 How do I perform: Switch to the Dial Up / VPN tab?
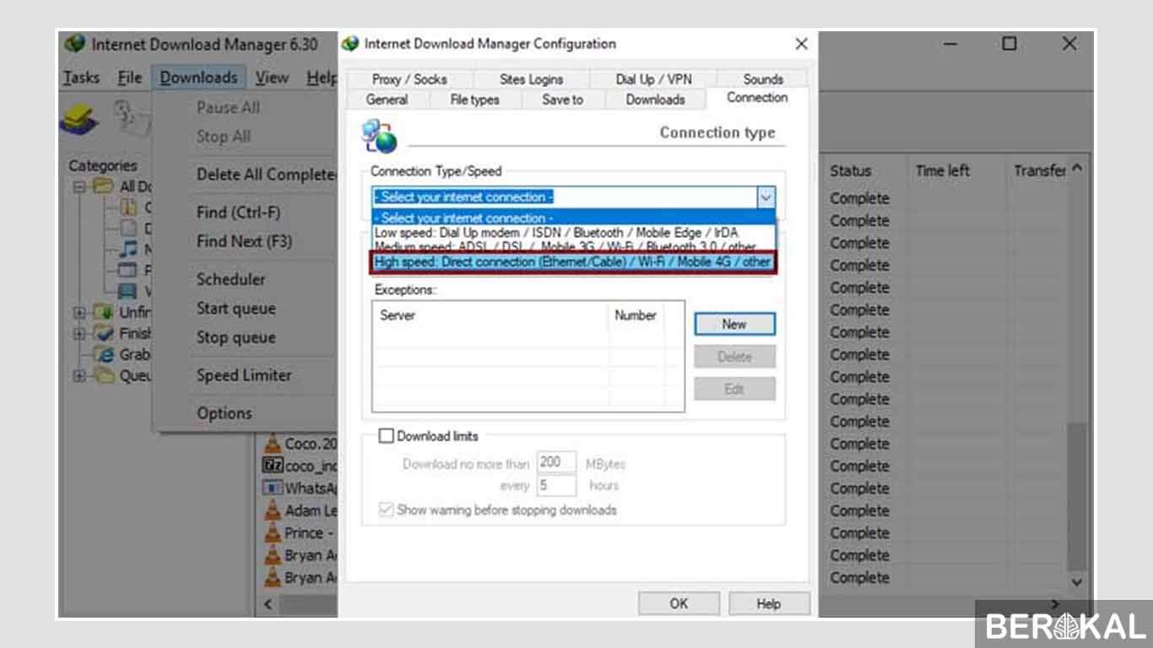pyautogui.click(x=653, y=79)
